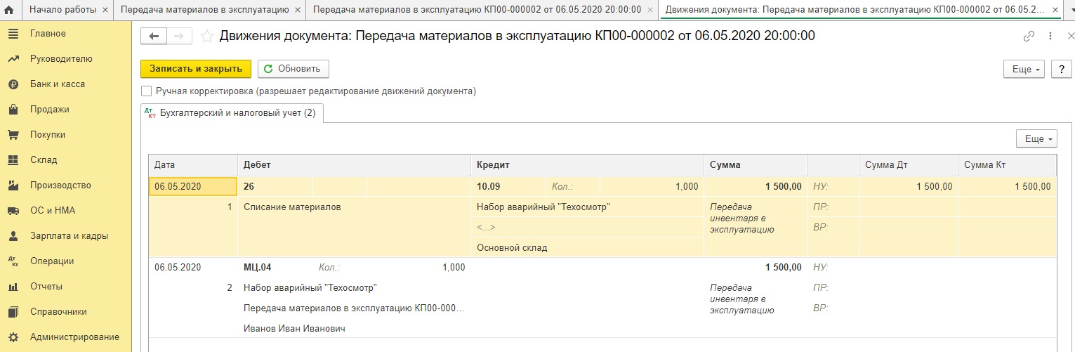Open the Продажи section
Screen dimensions: 1075x352
(49, 110)
